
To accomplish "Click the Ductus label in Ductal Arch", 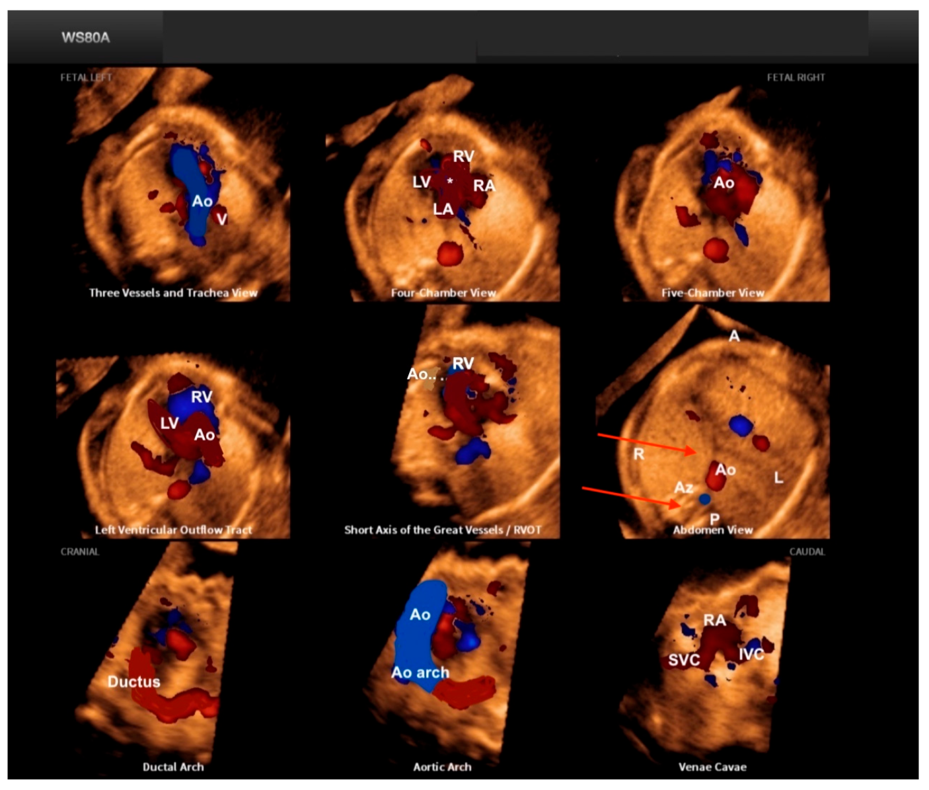I will (133, 682).
